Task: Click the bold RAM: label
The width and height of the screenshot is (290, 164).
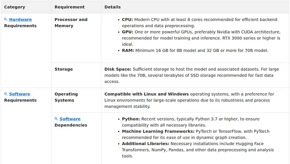Action: pos(128,50)
